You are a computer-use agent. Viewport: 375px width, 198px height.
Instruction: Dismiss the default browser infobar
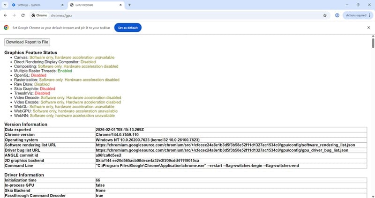click(x=368, y=28)
